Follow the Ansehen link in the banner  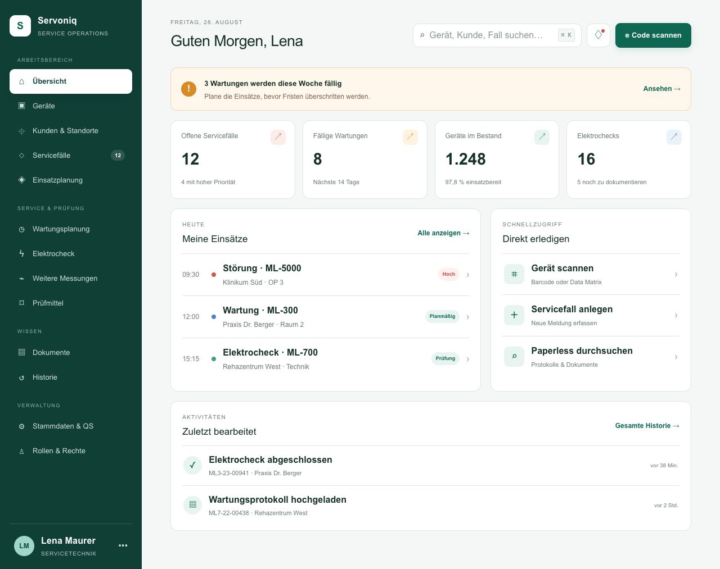(662, 89)
